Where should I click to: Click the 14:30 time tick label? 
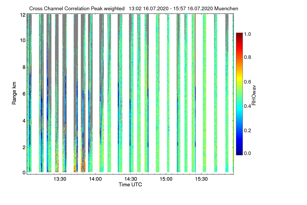tap(130, 179)
